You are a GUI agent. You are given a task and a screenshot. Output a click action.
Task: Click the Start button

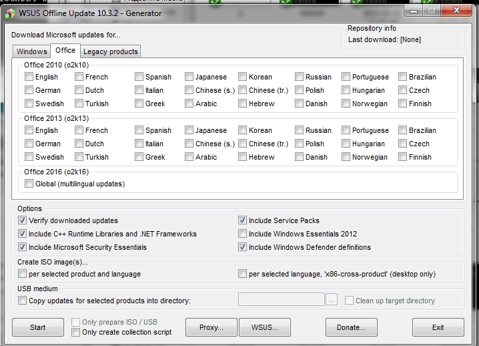click(x=38, y=327)
